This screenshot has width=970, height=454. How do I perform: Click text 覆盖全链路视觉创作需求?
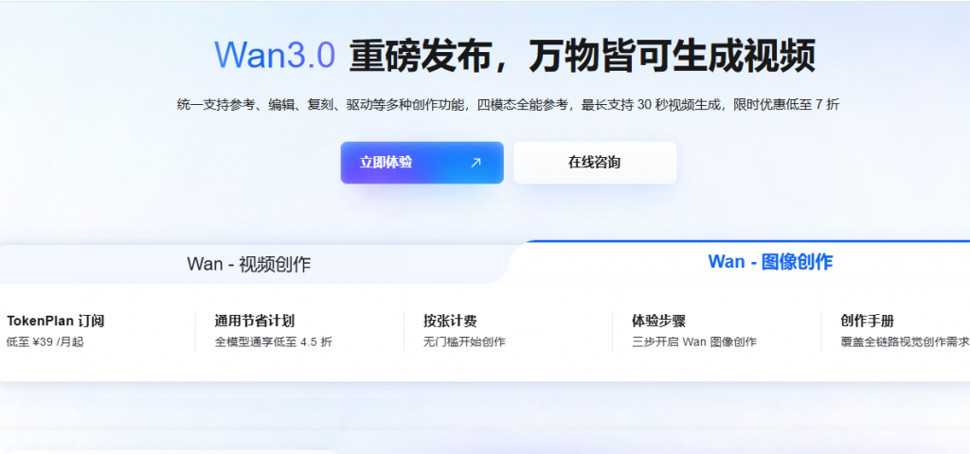pos(905,342)
